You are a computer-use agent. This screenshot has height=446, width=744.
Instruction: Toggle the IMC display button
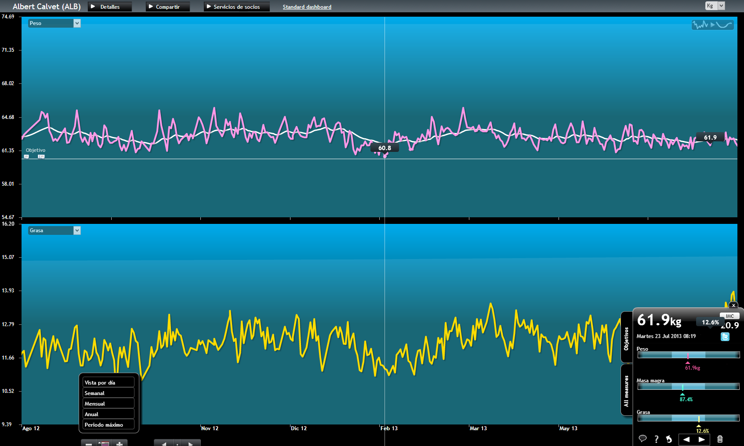(729, 316)
